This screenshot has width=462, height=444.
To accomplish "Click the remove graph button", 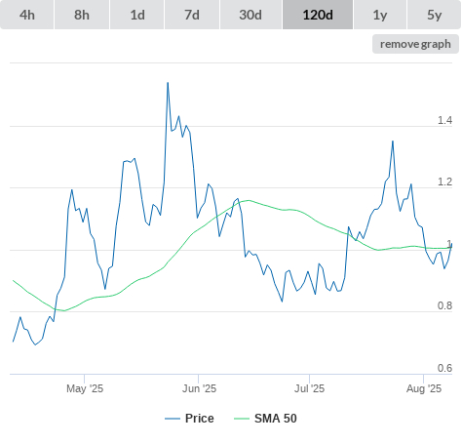I will click(415, 44).
